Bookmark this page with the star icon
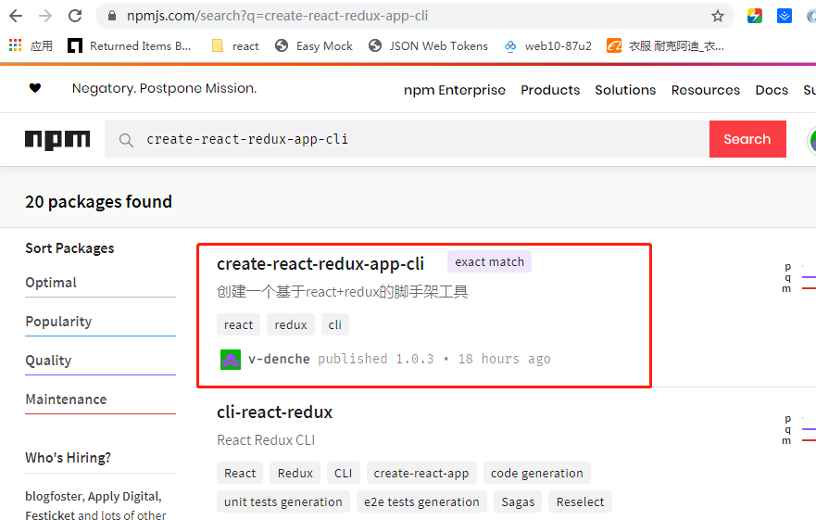 pyautogui.click(x=718, y=16)
